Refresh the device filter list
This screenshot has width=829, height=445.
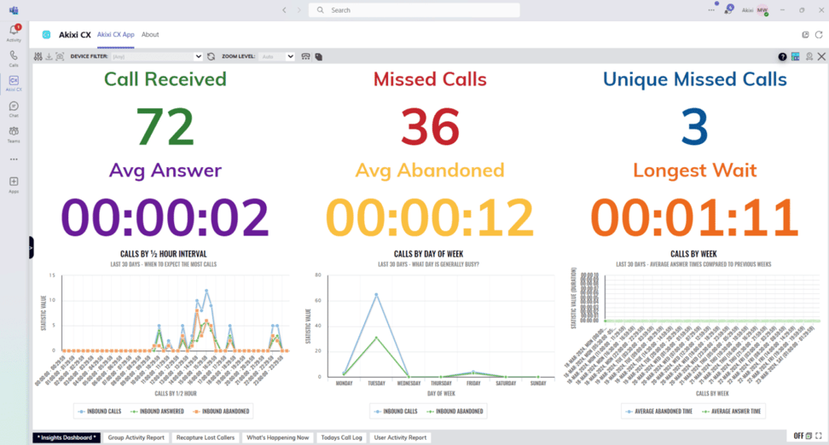[x=211, y=56]
